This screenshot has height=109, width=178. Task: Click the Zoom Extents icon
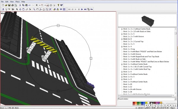click(50, 9)
